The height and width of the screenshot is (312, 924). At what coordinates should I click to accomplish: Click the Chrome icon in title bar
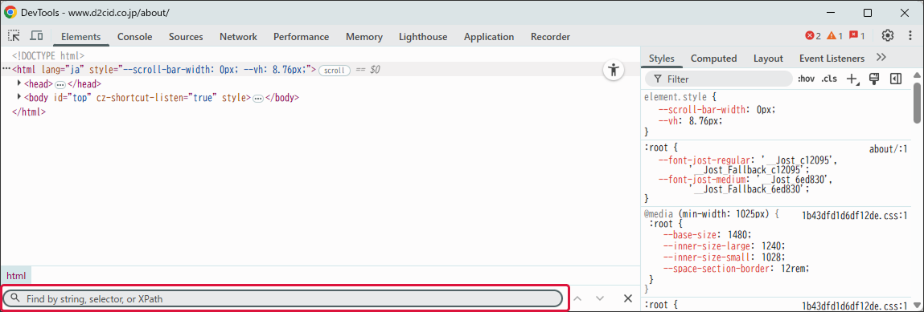(x=10, y=12)
